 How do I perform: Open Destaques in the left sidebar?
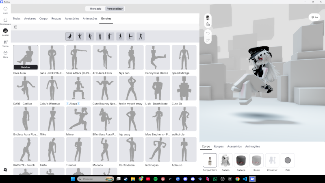point(5,21)
